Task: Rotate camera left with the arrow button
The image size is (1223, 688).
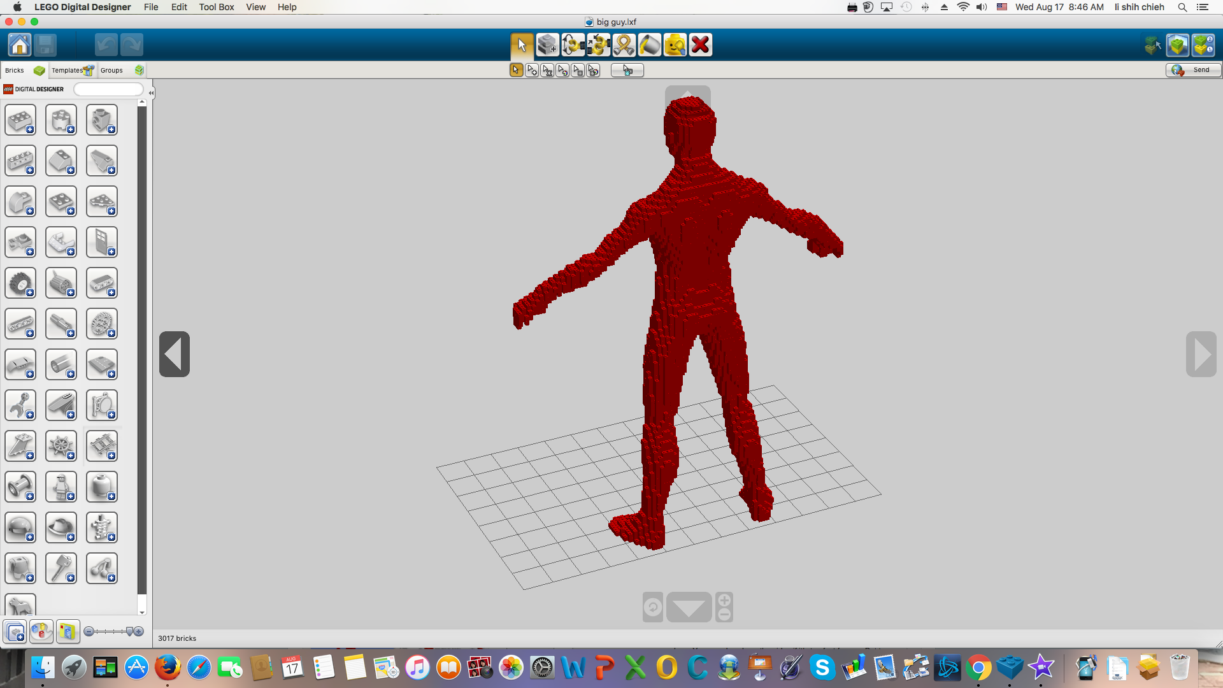Action: point(175,354)
